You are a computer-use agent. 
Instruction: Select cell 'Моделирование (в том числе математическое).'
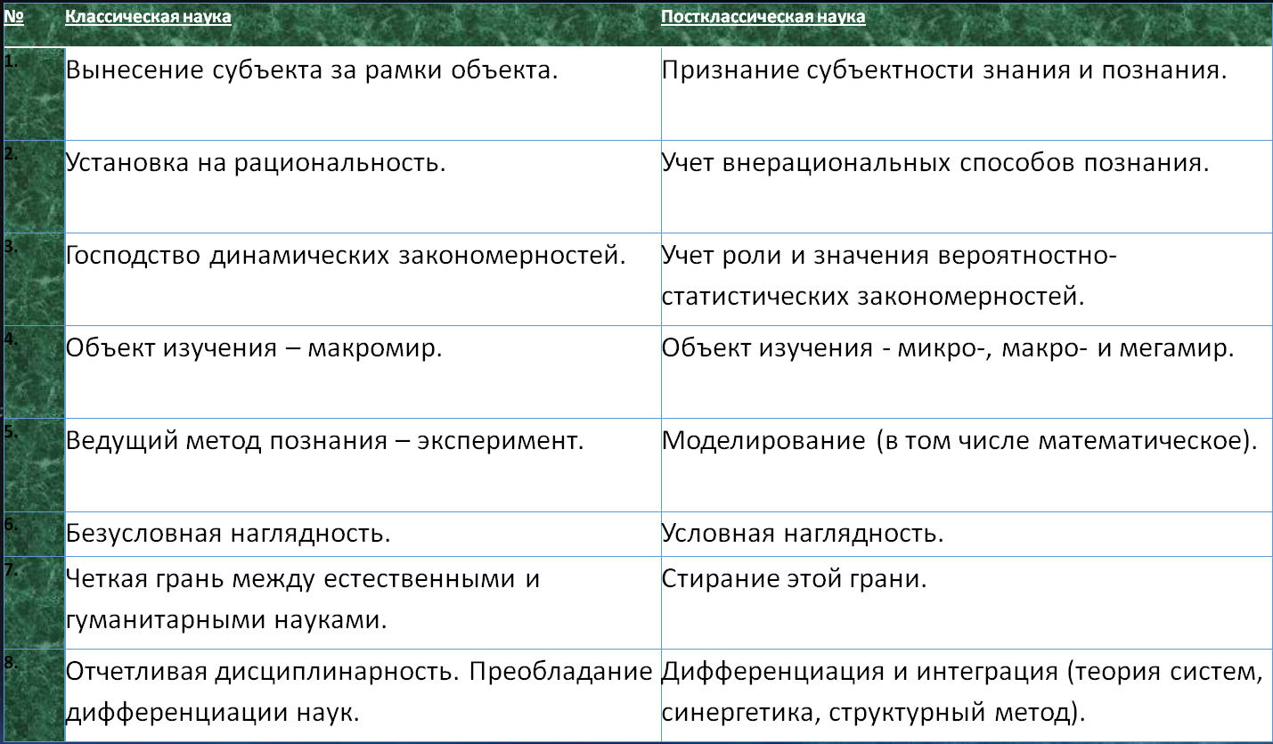pyautogui.click(x=967, y=465)
